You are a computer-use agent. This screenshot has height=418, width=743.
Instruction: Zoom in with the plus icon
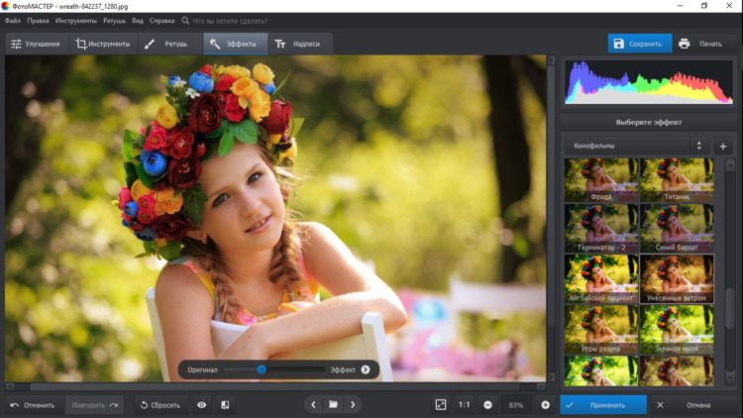click(x=545, y=405)
